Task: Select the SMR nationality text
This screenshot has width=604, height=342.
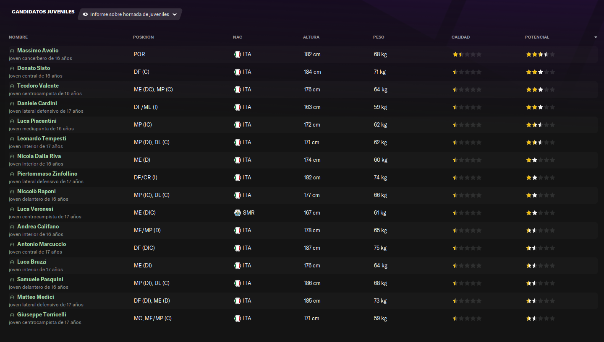Action: click(x=248, y=212)
